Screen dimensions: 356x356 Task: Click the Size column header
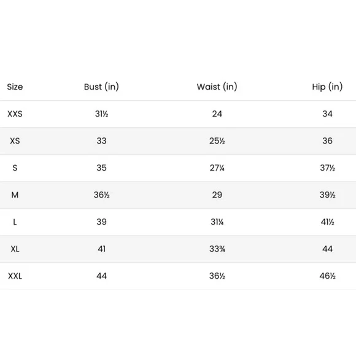[x=15, y=87]
